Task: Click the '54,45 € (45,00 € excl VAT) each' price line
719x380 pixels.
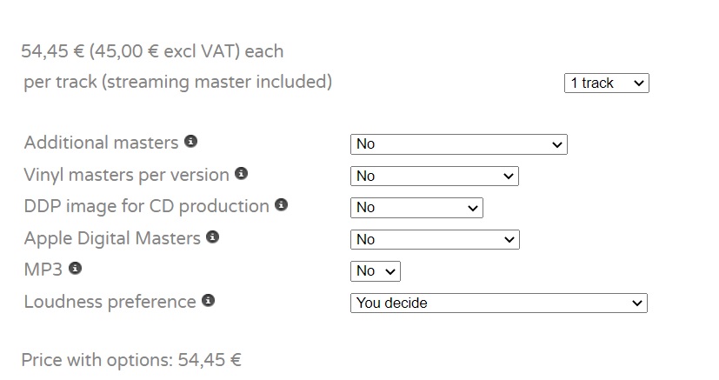Action: pos(152,51)
